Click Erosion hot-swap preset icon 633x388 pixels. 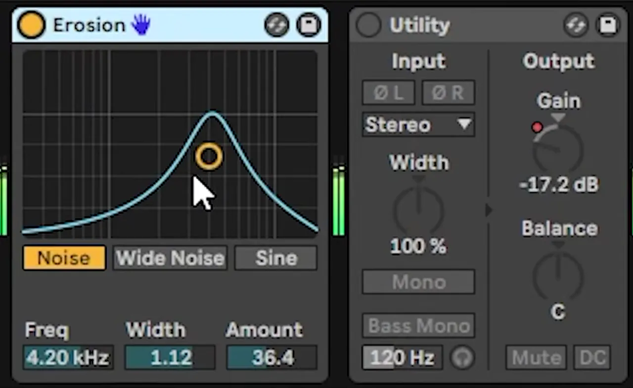click(277, 25)
